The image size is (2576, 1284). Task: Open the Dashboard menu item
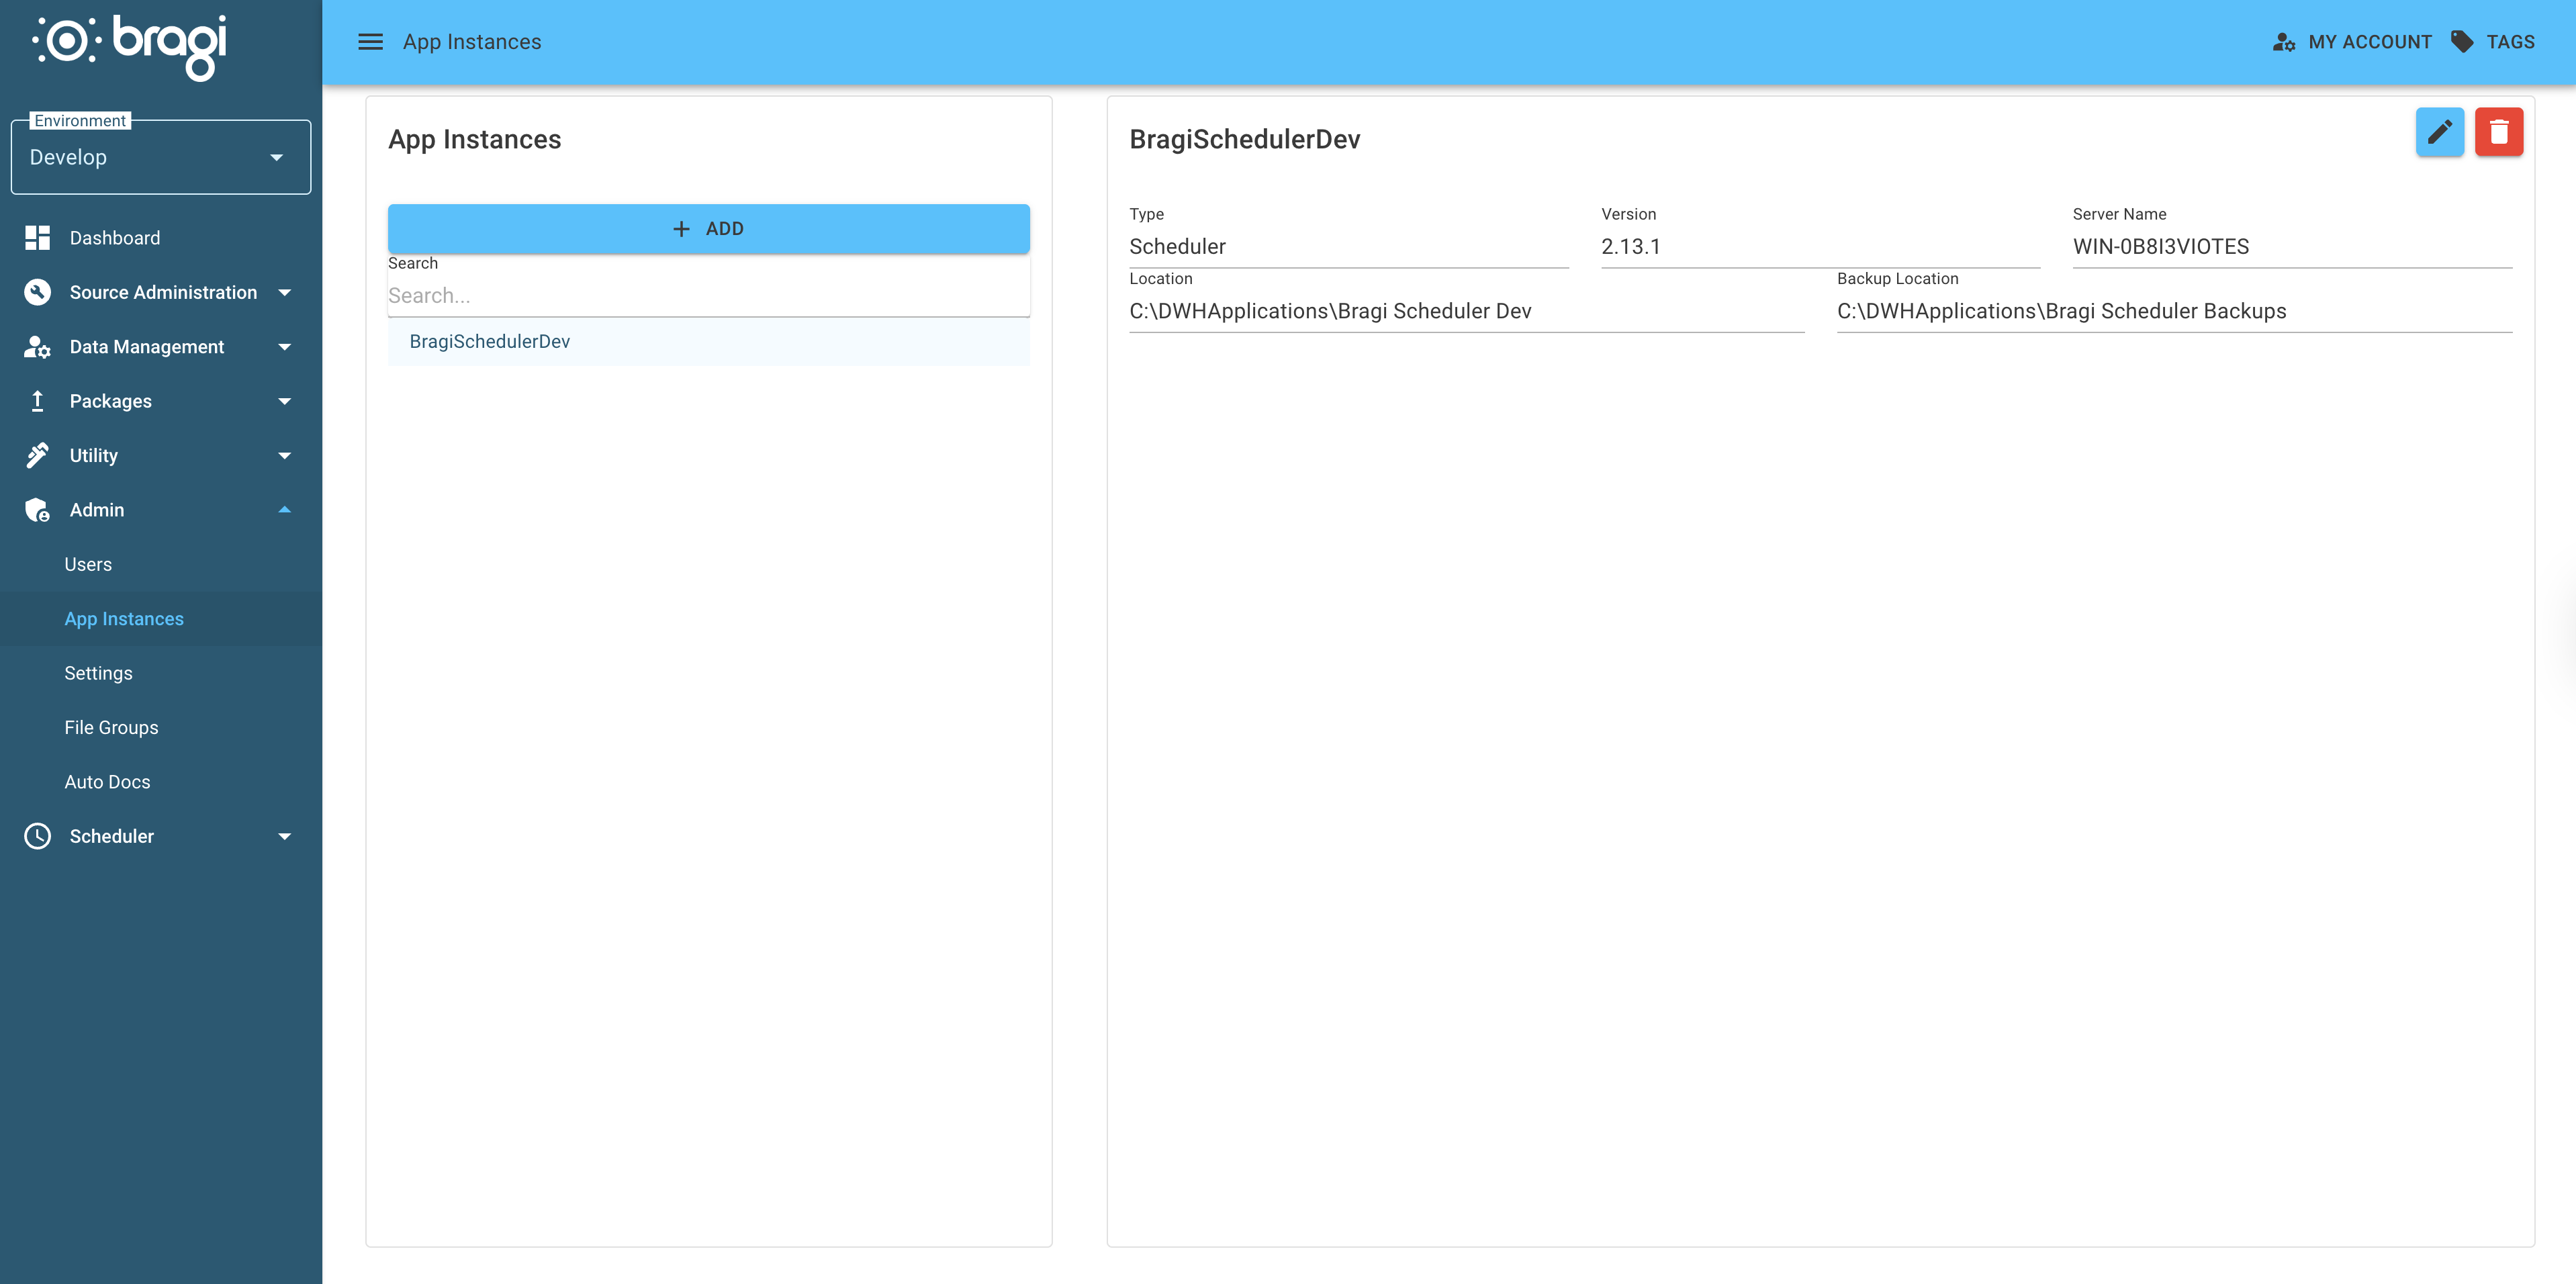click(161, 238)
